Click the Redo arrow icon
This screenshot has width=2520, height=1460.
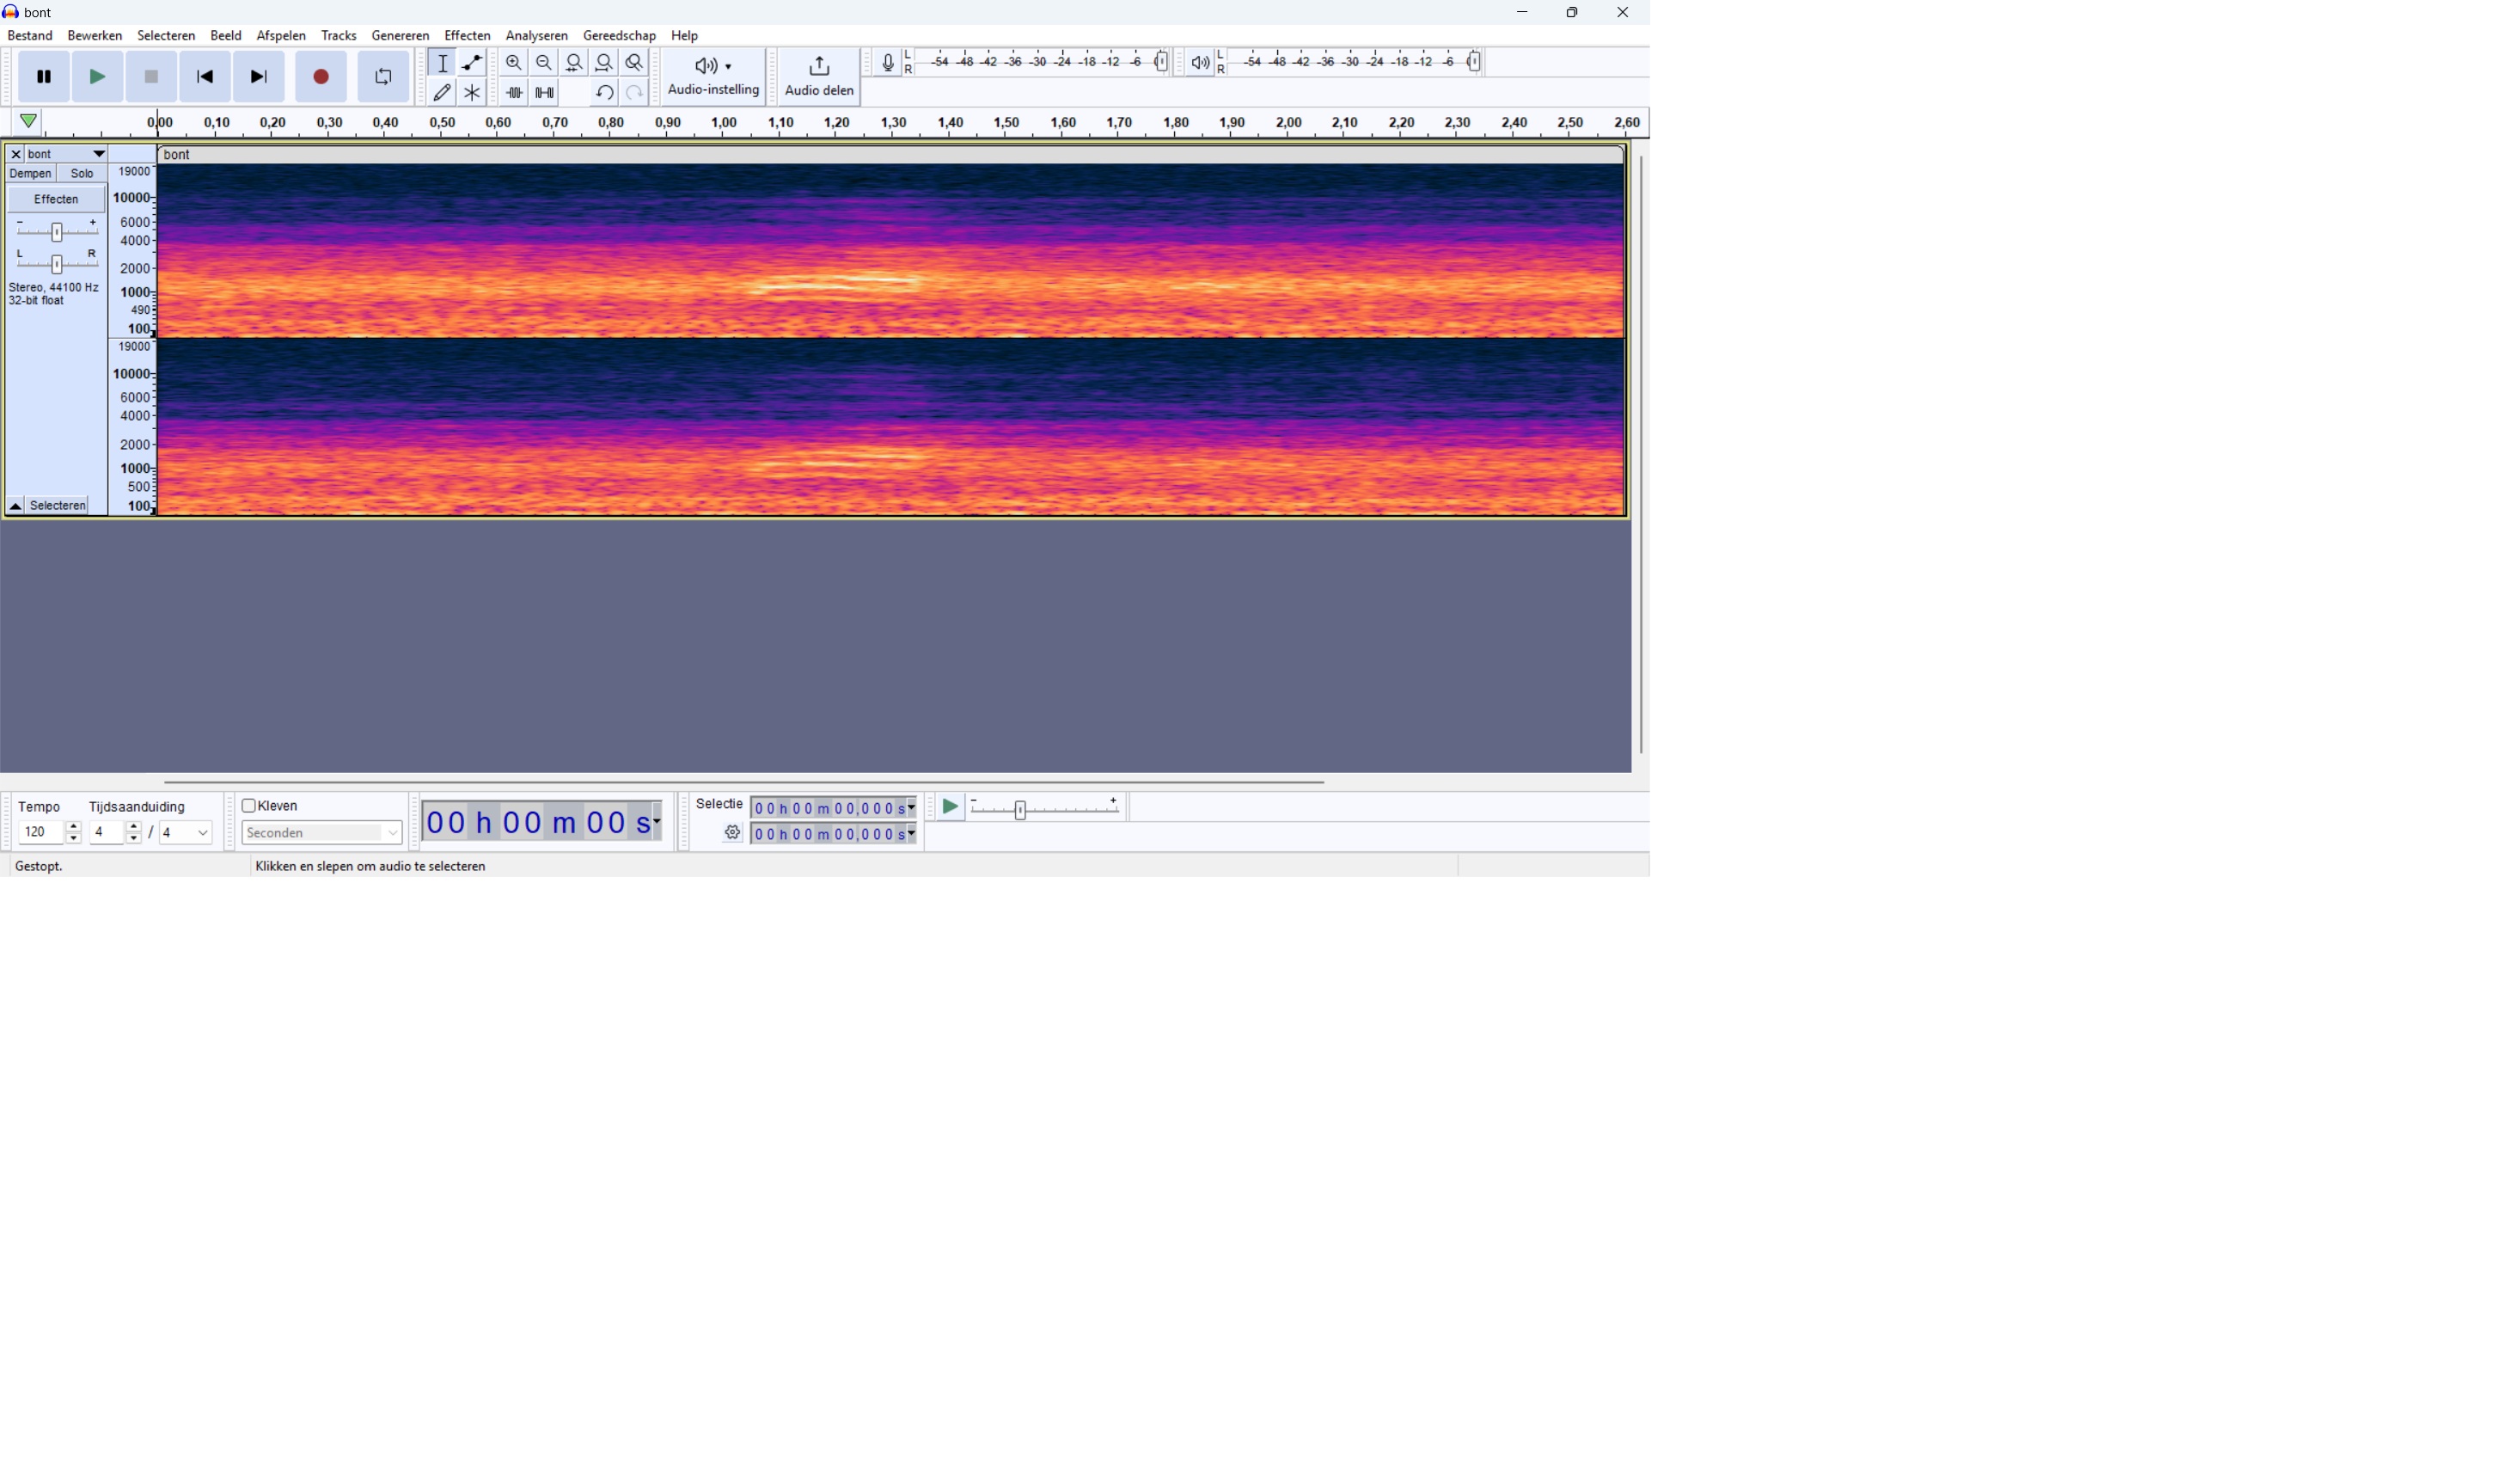click(634, 93)
